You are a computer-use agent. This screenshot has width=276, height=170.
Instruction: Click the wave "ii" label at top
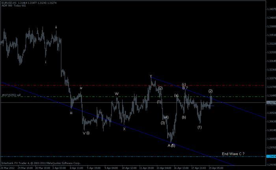[56, 27]
